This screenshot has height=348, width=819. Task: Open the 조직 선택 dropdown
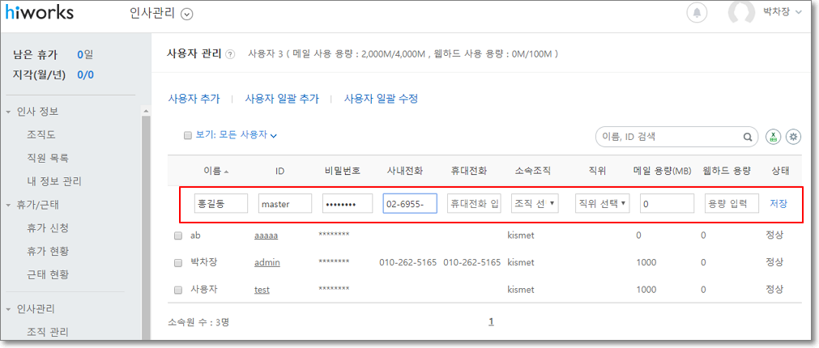click(x=535, y=204)
